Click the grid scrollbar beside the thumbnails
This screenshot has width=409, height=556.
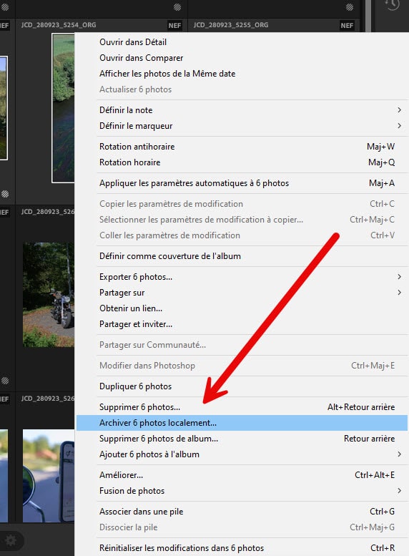[368, 16]
